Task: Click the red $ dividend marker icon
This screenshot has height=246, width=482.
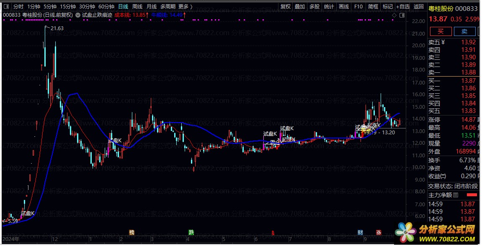Action: pos(273,233)
